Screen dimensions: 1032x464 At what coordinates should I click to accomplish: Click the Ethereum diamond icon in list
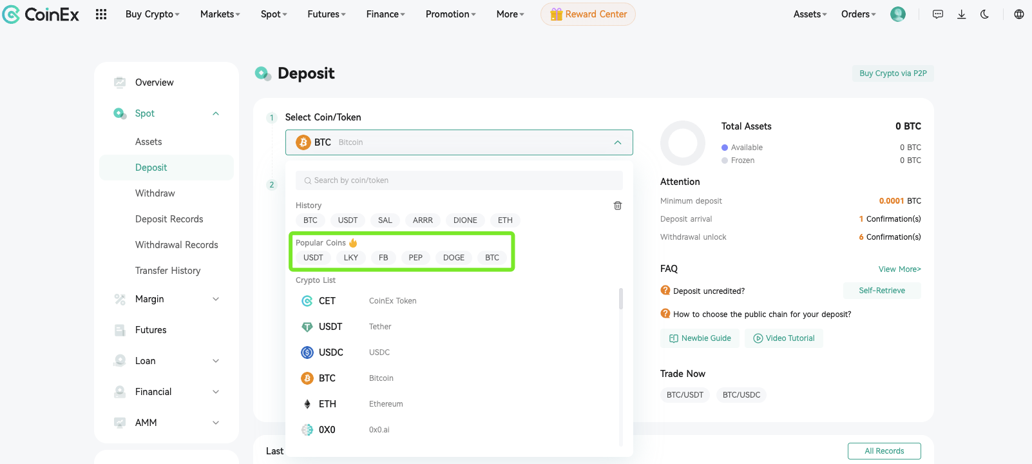point(307,404)
